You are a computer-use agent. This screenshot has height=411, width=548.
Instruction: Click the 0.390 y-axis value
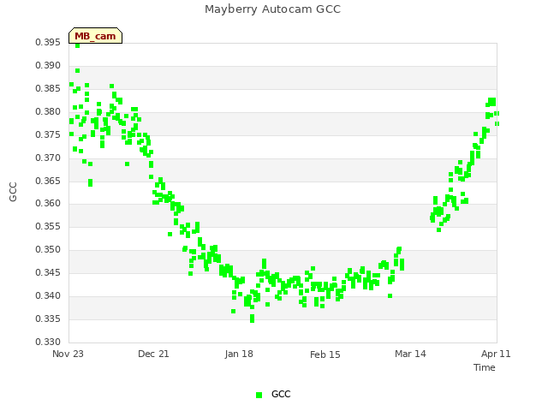tap(48, 65)
